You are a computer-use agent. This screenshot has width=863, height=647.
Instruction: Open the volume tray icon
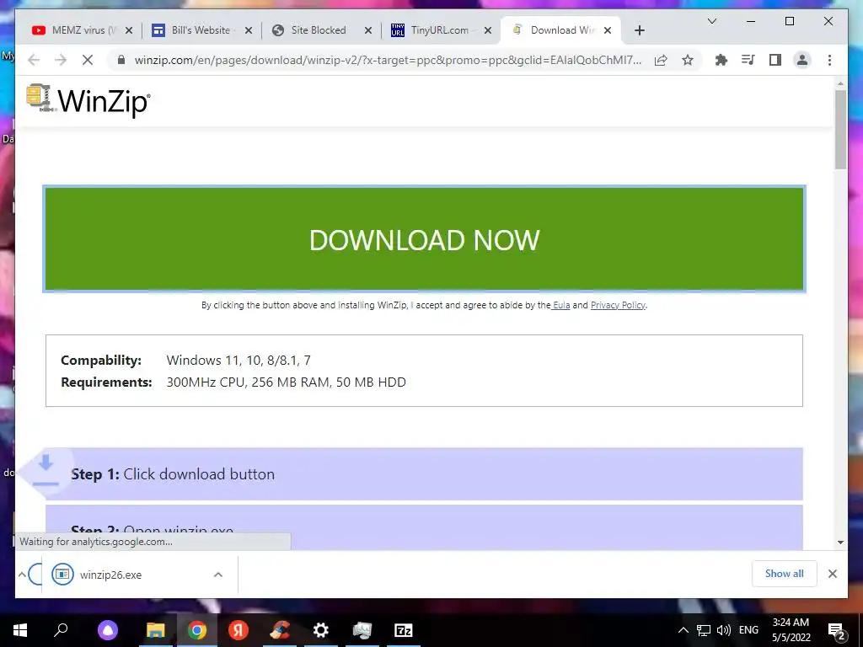click(x=724, y=630)
